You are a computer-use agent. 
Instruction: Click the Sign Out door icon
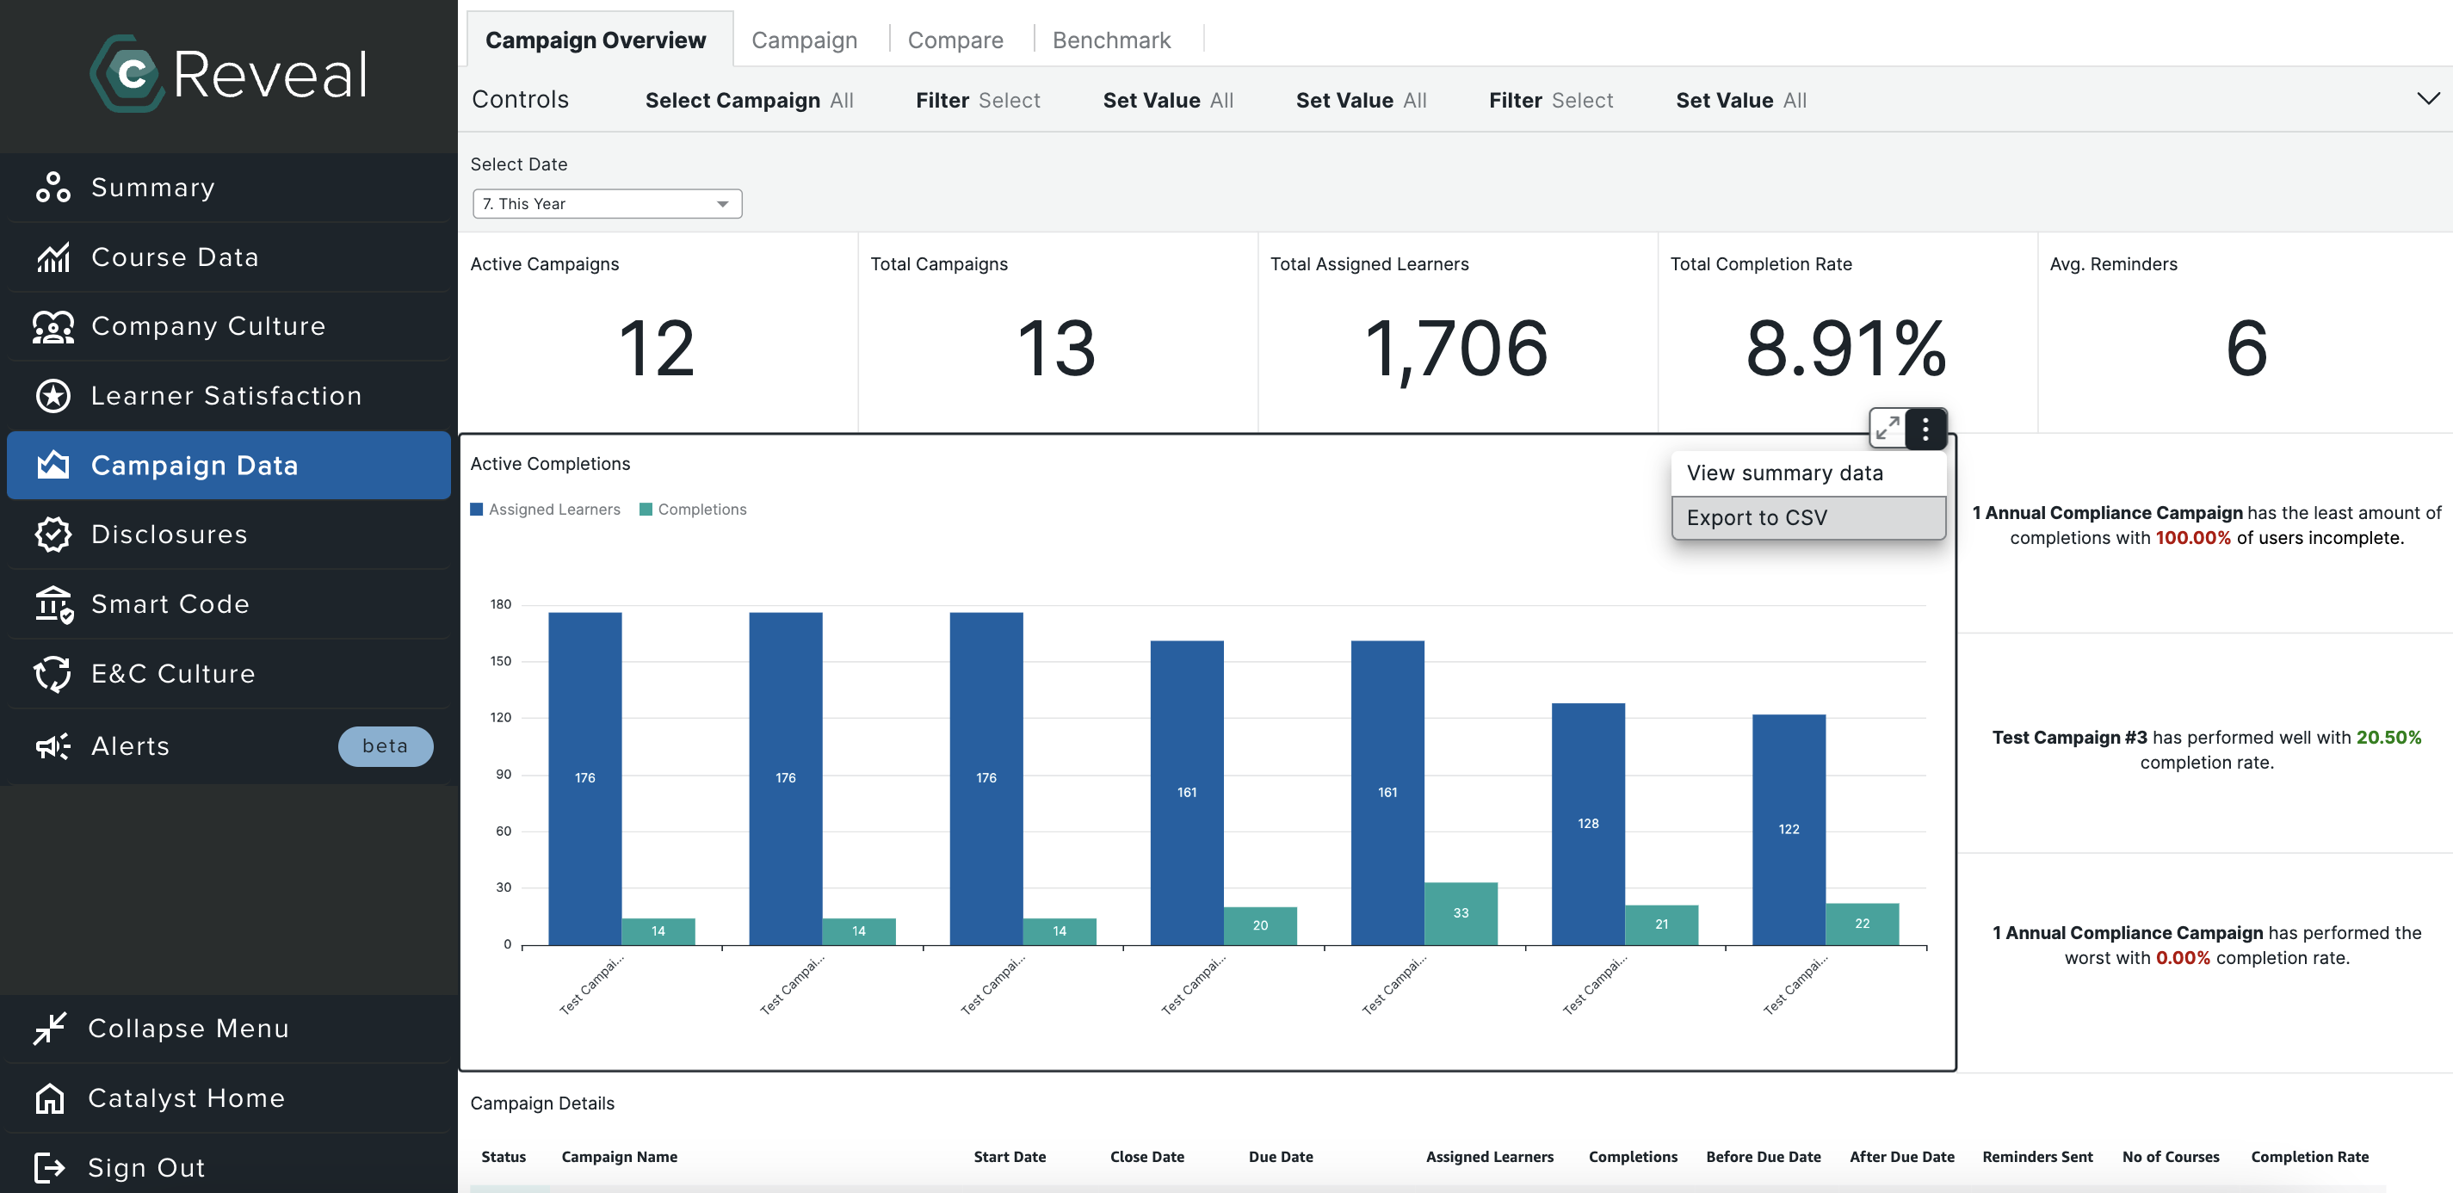pyautogui.click(x=50, y=1167)
